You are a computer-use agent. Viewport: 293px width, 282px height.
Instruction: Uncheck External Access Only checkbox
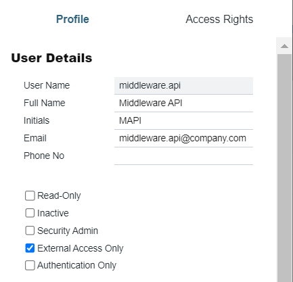[30, 248]
